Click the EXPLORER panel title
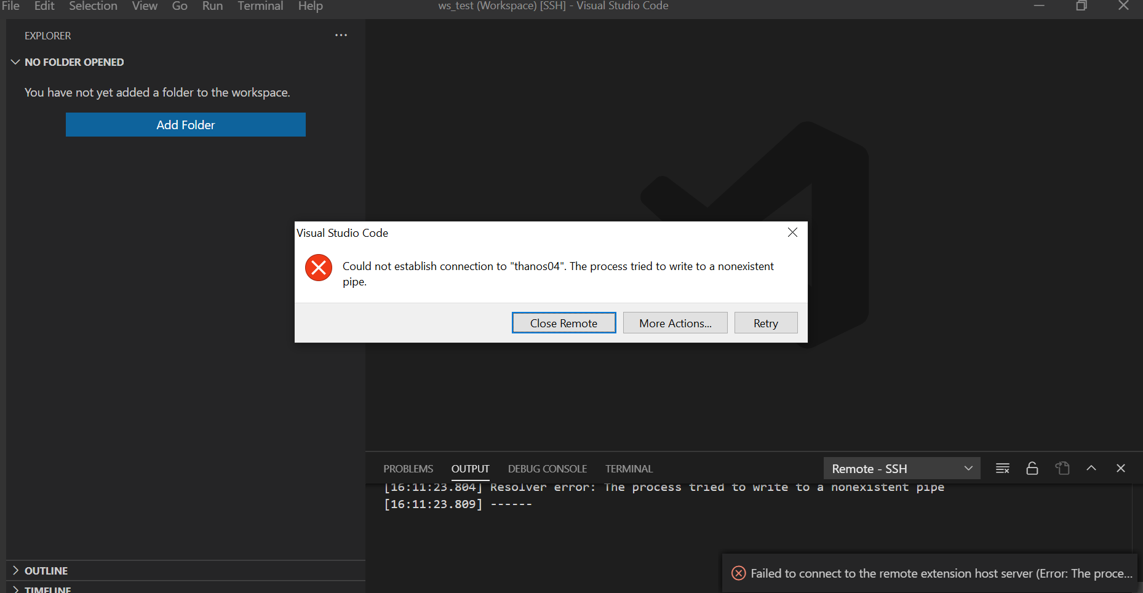Screen dimensions: 1143x593 (48, 36)
